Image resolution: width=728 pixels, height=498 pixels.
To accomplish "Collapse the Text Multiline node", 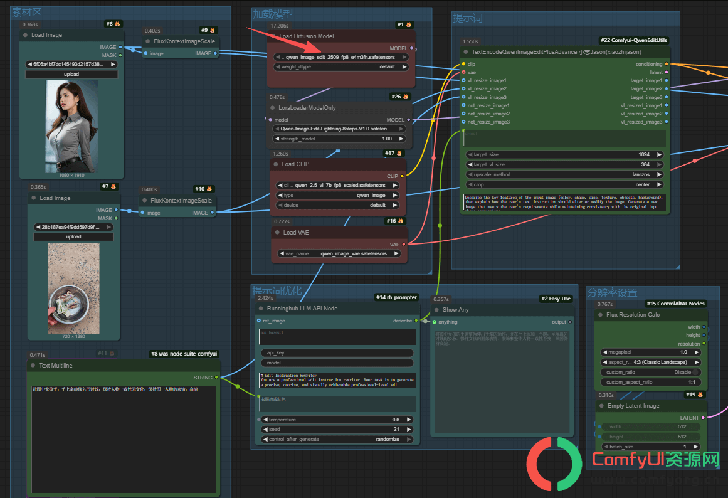I will (33, 366).
